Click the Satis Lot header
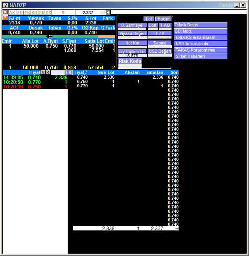The width and height of the screenshot is (249, 256). pyautogui.click(x=94, y=41)
